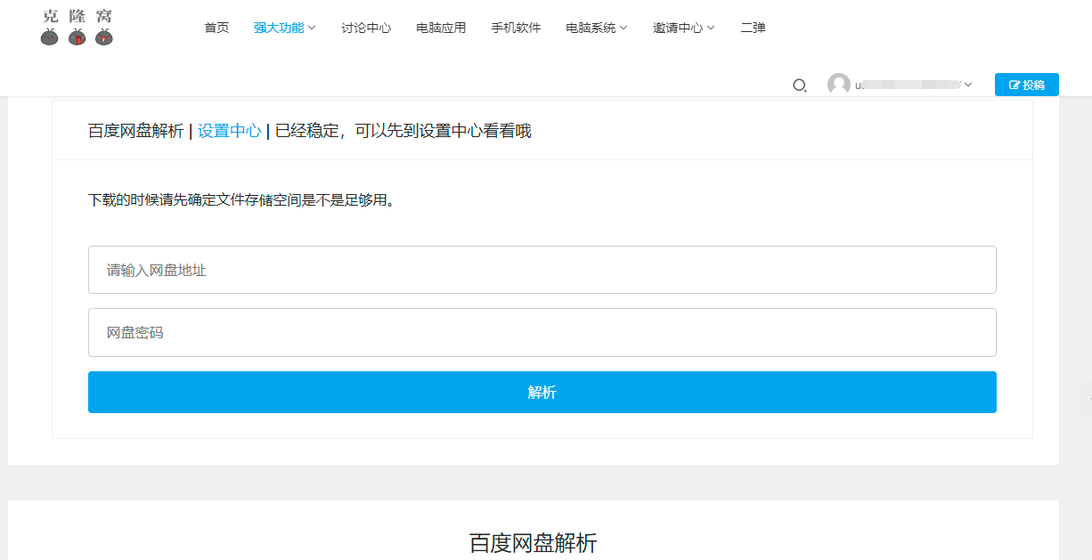Select 电脑应用 in the navigation bar

point(441,28)
